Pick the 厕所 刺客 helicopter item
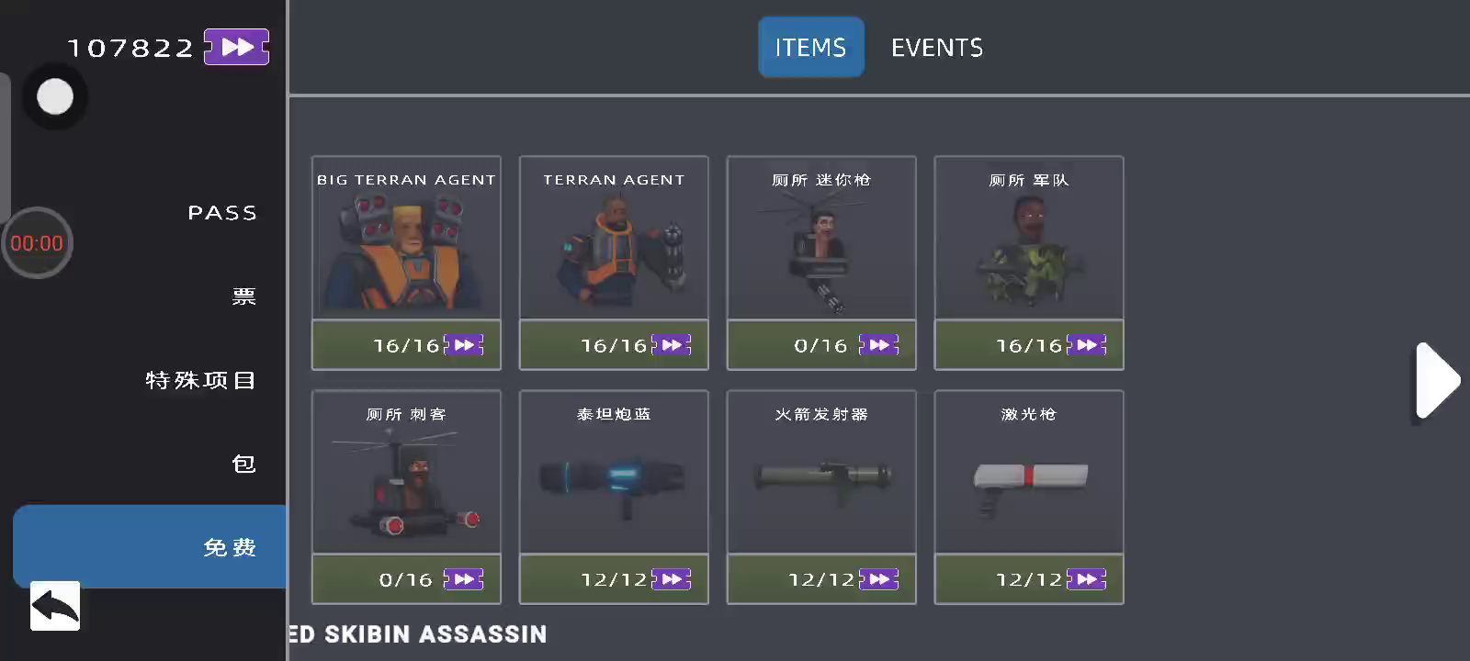Viewport: 1470px width, 661px height. 406,498
